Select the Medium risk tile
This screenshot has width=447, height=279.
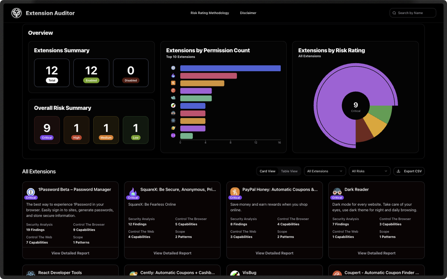click(x=106, y=130)
